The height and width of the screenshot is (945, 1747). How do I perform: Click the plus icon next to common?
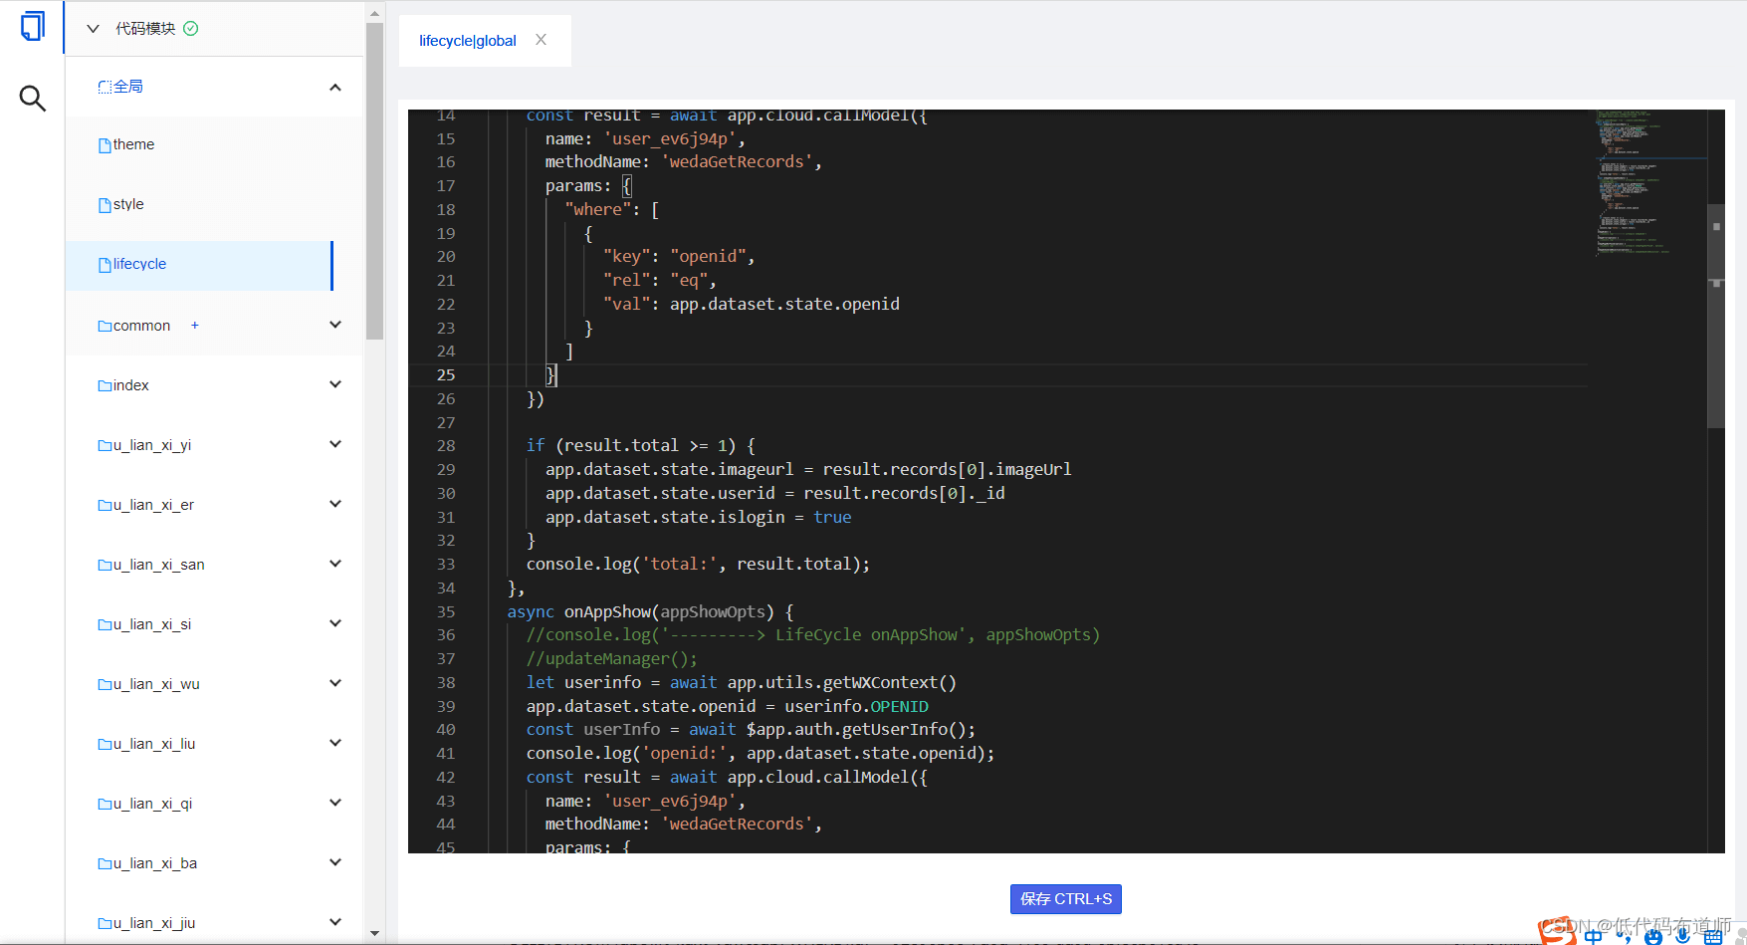coord(195,326)
